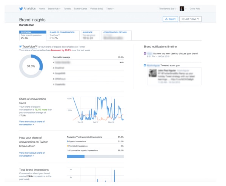Go to the Tweets section

pyautogui.click(x=67, y=9)
